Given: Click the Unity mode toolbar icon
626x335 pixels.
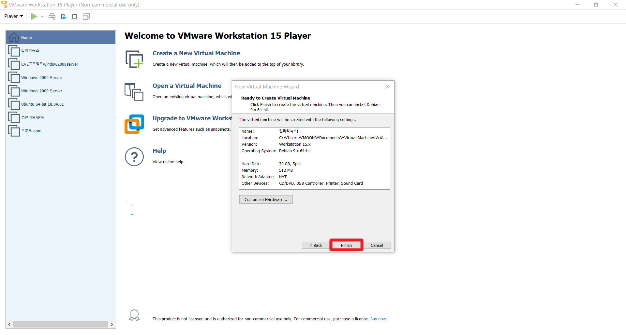Looking at the screenshot, I should 86,16.
